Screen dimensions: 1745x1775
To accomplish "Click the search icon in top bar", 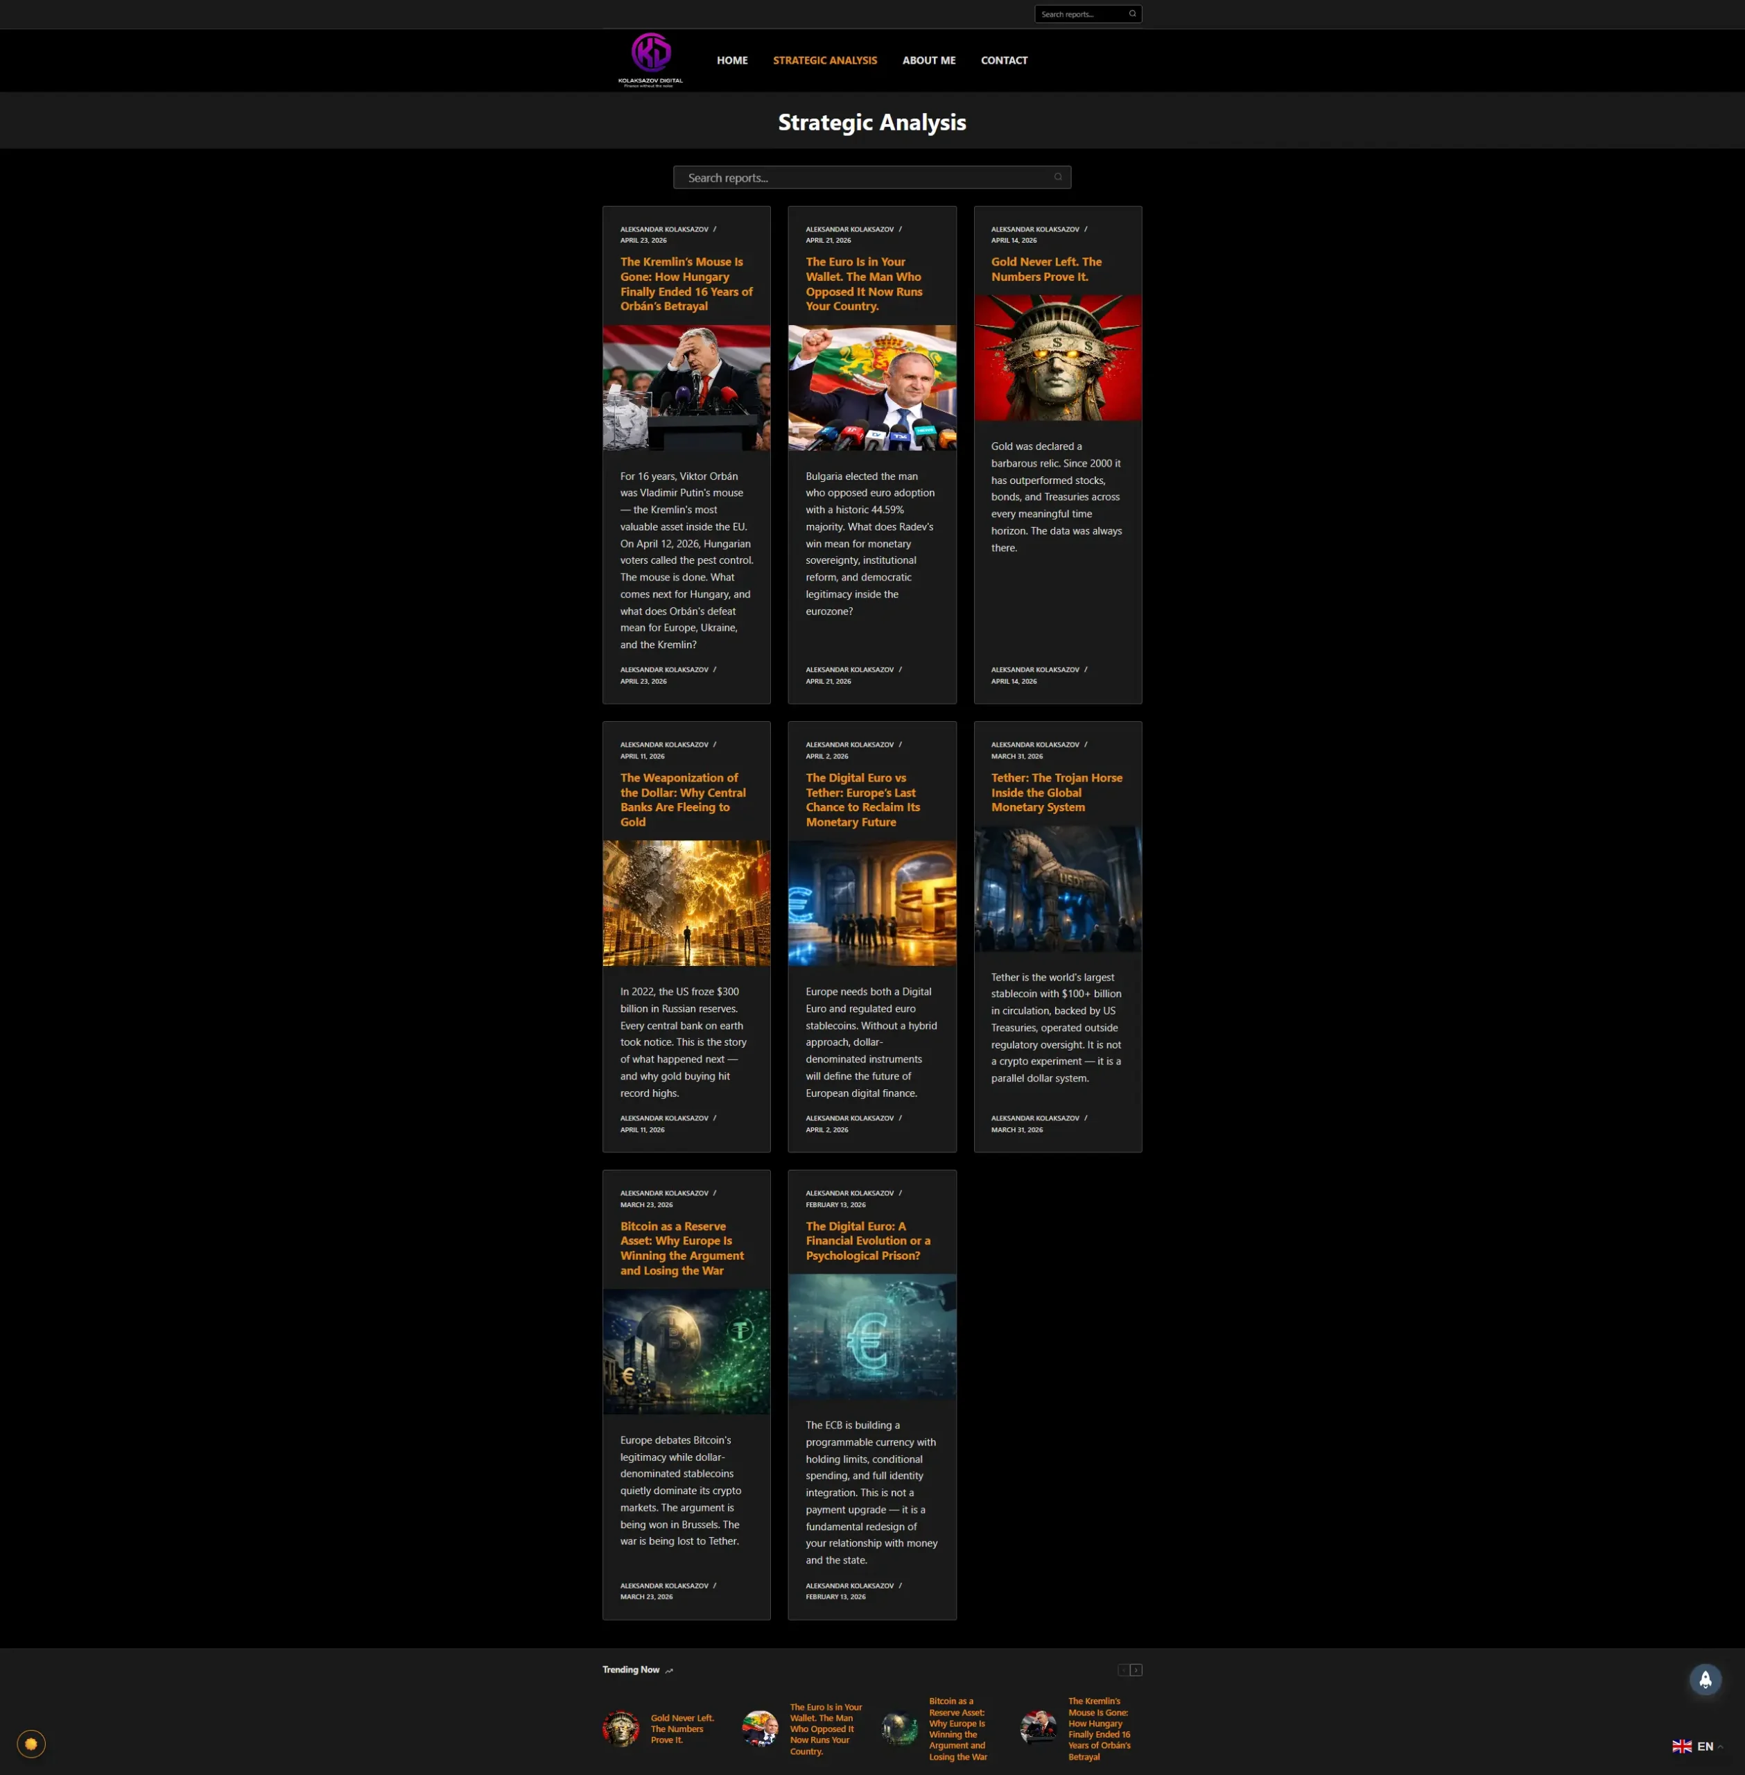I will (1132, 14).
